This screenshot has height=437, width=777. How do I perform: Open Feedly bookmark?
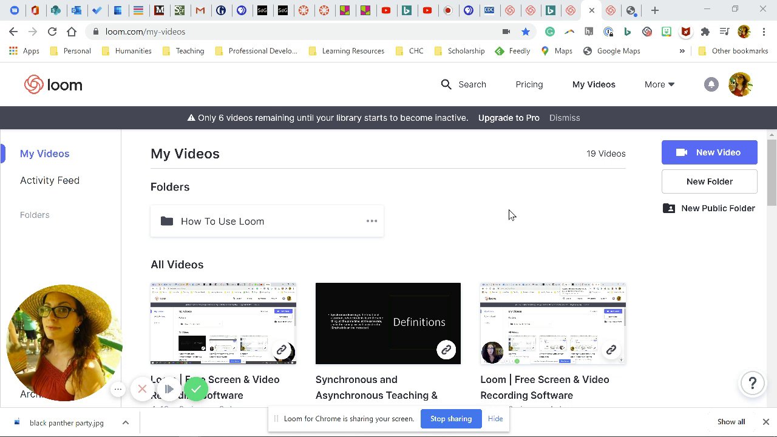click(513, 51)
